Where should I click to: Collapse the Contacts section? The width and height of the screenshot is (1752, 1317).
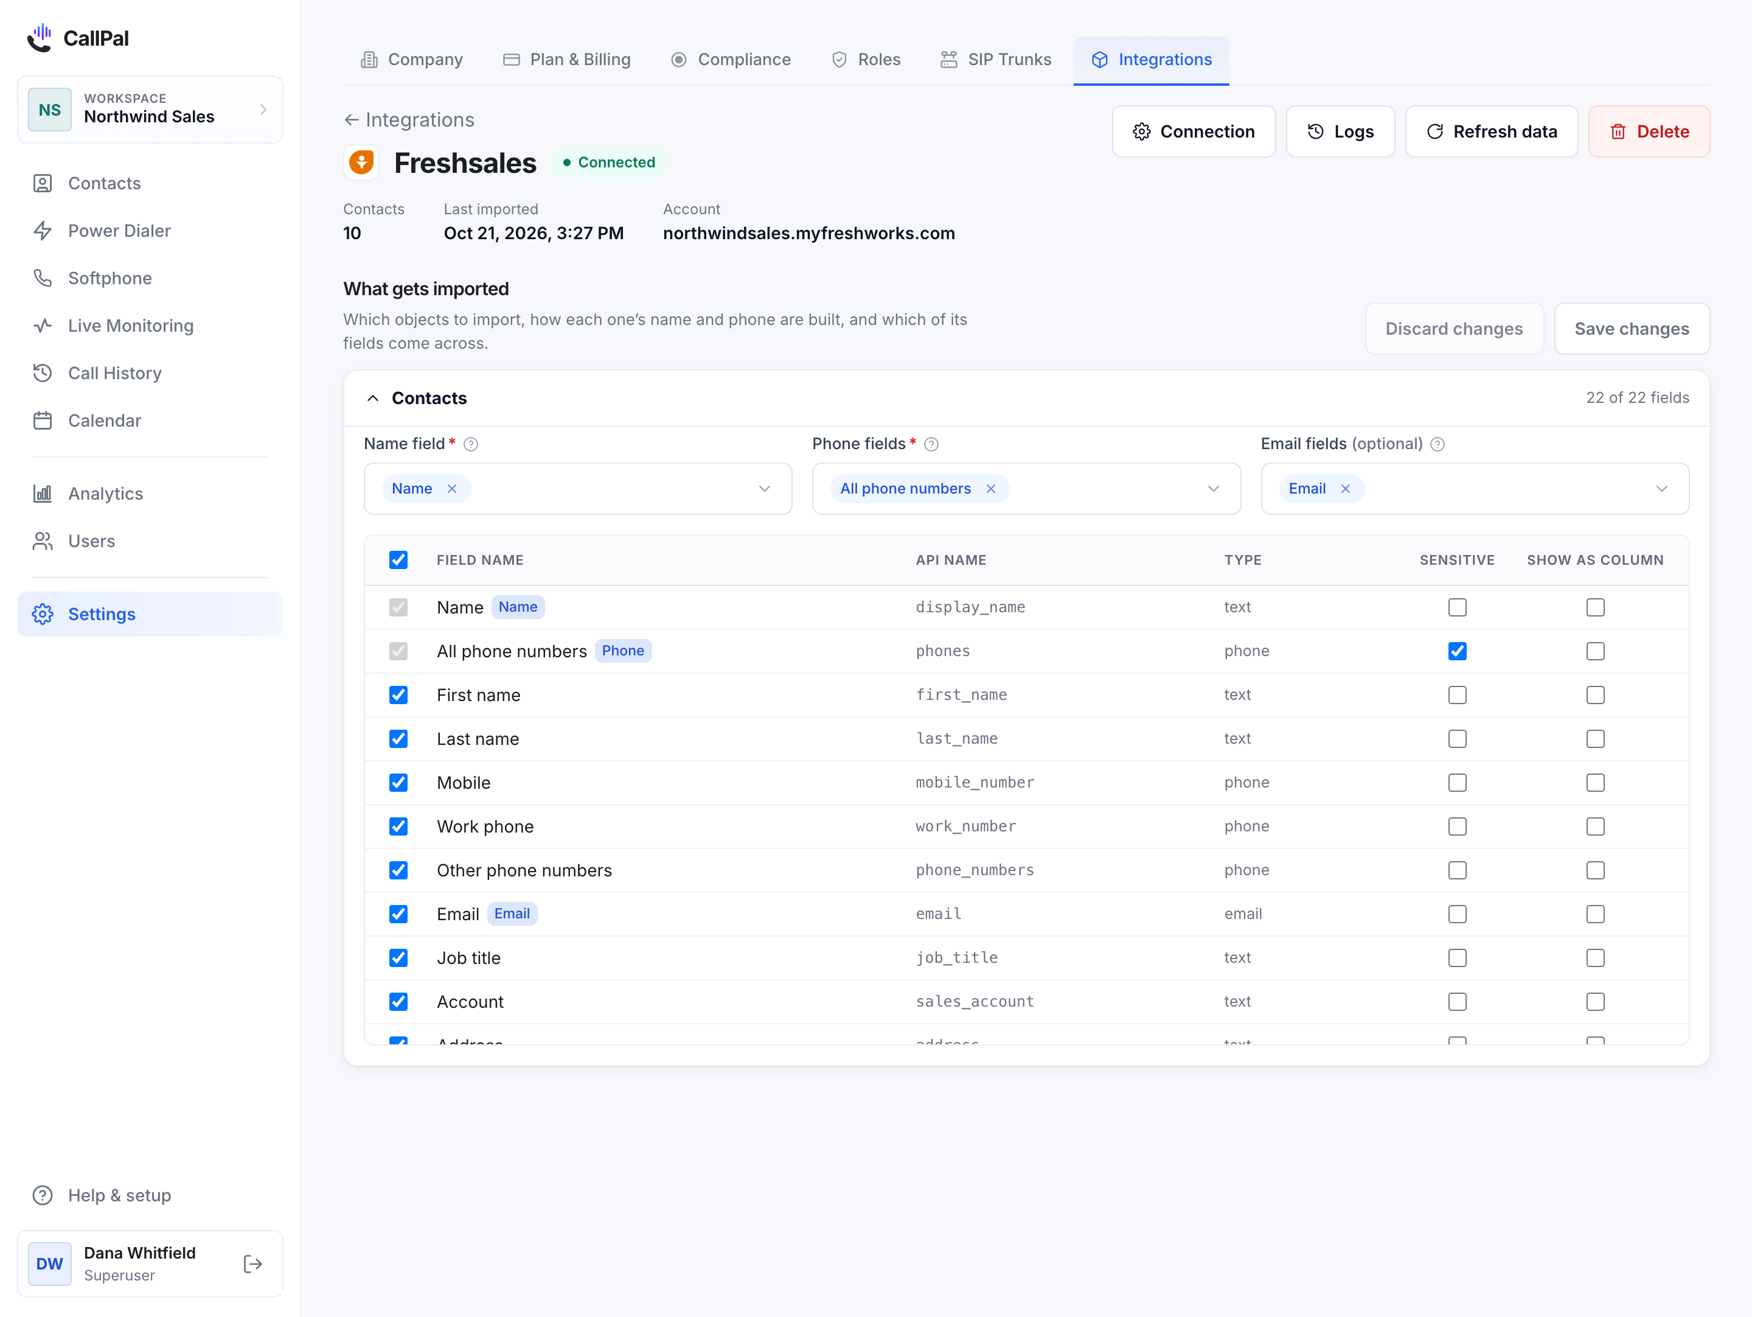tap(373, 399)
